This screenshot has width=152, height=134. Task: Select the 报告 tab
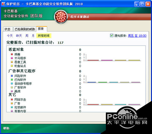pyautogui.click(x=42, y=29)
